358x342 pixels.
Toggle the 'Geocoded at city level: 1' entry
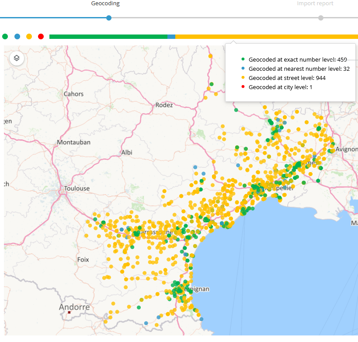pyautogui.click(x=281, y=87)
